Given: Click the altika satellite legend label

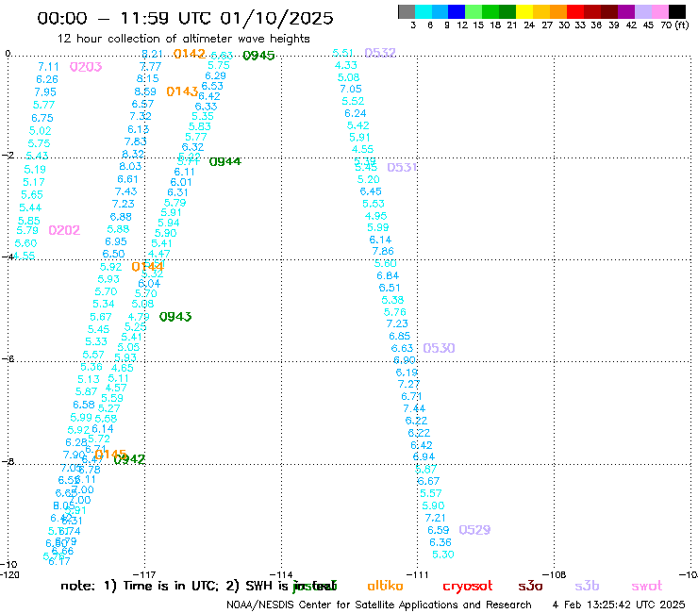Looking at the screenshot, I should pos(385,586).
